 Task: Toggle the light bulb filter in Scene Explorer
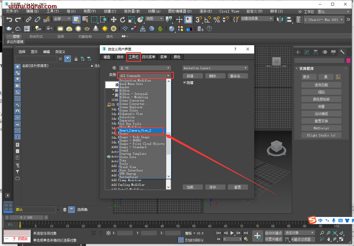pyautogui.click(x=18, y=80)
